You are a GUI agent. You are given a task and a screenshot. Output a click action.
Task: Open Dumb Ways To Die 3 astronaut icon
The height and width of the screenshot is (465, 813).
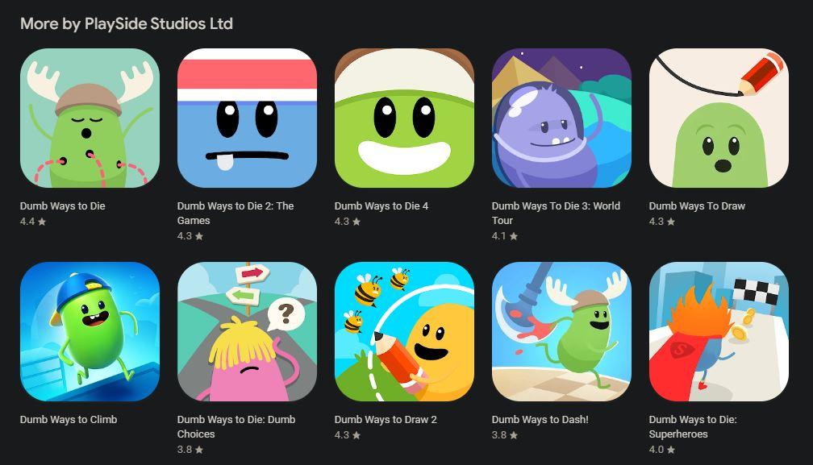point(561,118)
